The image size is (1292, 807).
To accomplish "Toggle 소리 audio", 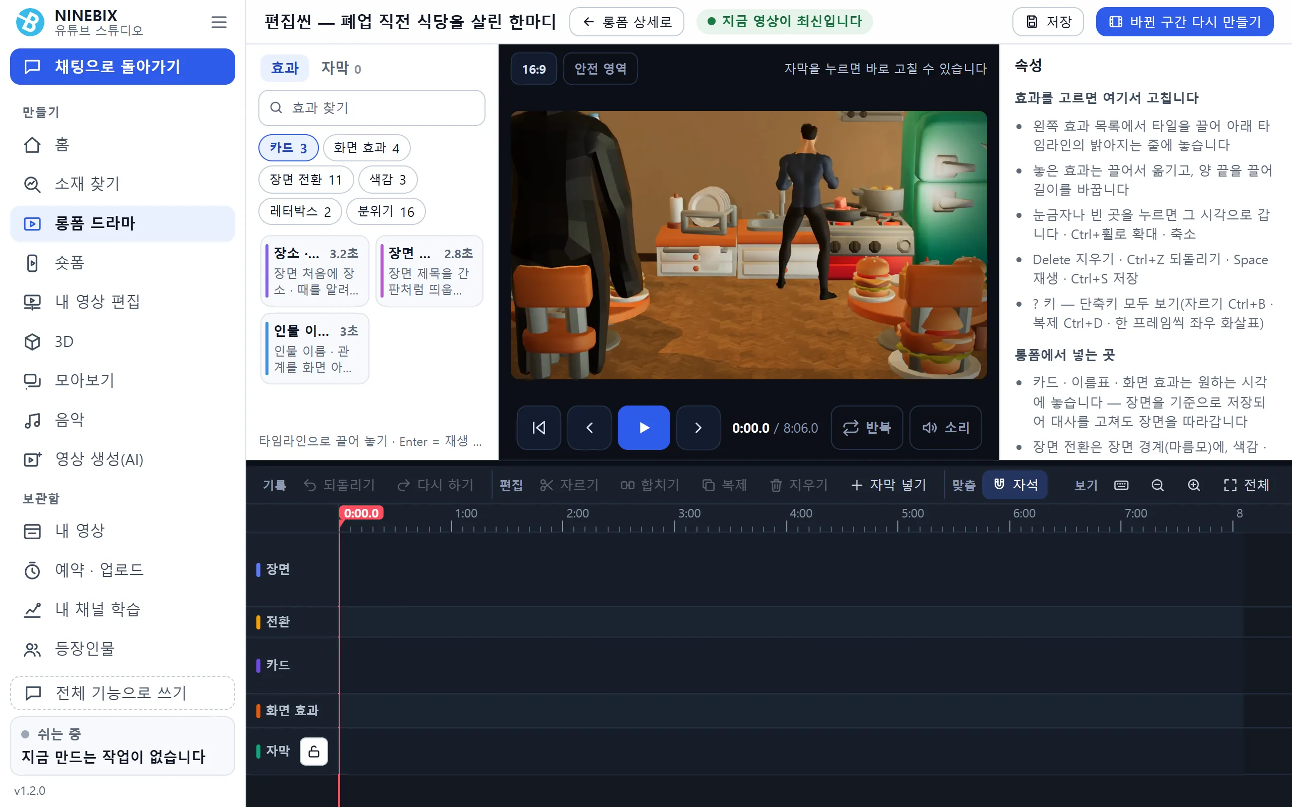I will point(945,428).
